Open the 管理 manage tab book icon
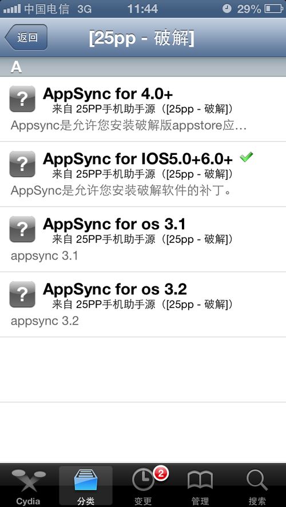 pos(200,481)
